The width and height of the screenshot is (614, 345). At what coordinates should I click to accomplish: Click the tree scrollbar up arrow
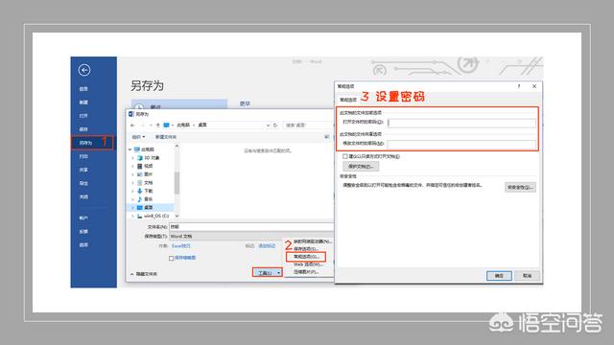tap(177, 146)
